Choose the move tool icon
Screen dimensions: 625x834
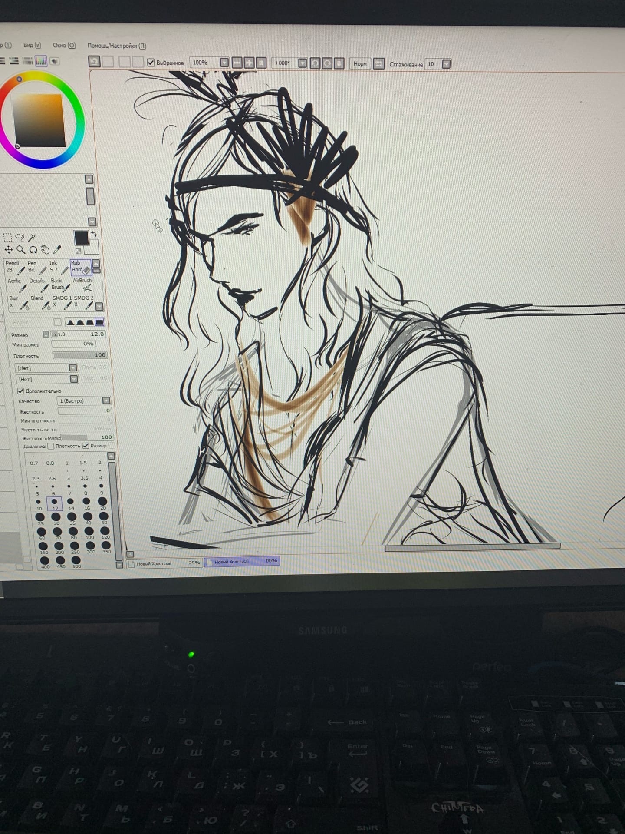click(x=8, y=249)
